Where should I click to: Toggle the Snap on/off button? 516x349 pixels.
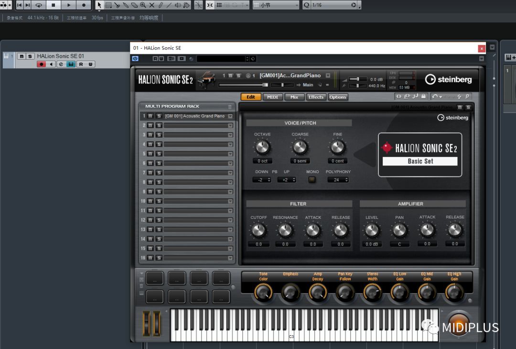210,5
